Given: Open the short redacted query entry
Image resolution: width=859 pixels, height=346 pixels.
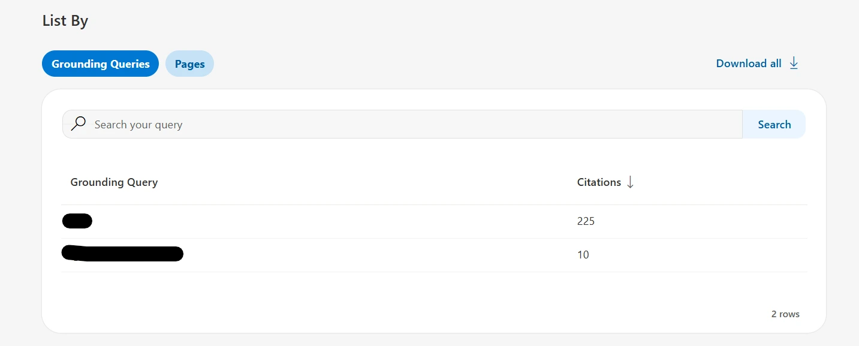Looking at the screenshot, I should [x=77, y=221].
